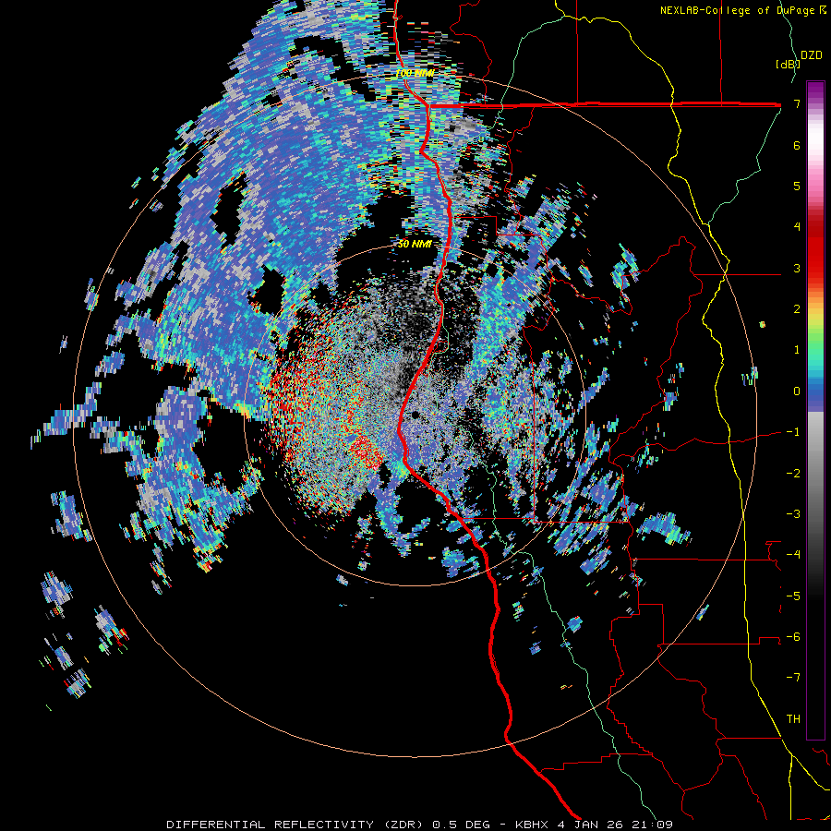Select the "4" tick label on the scale
This screenshot has width=831, height=831.
click(x=797, y=227)
